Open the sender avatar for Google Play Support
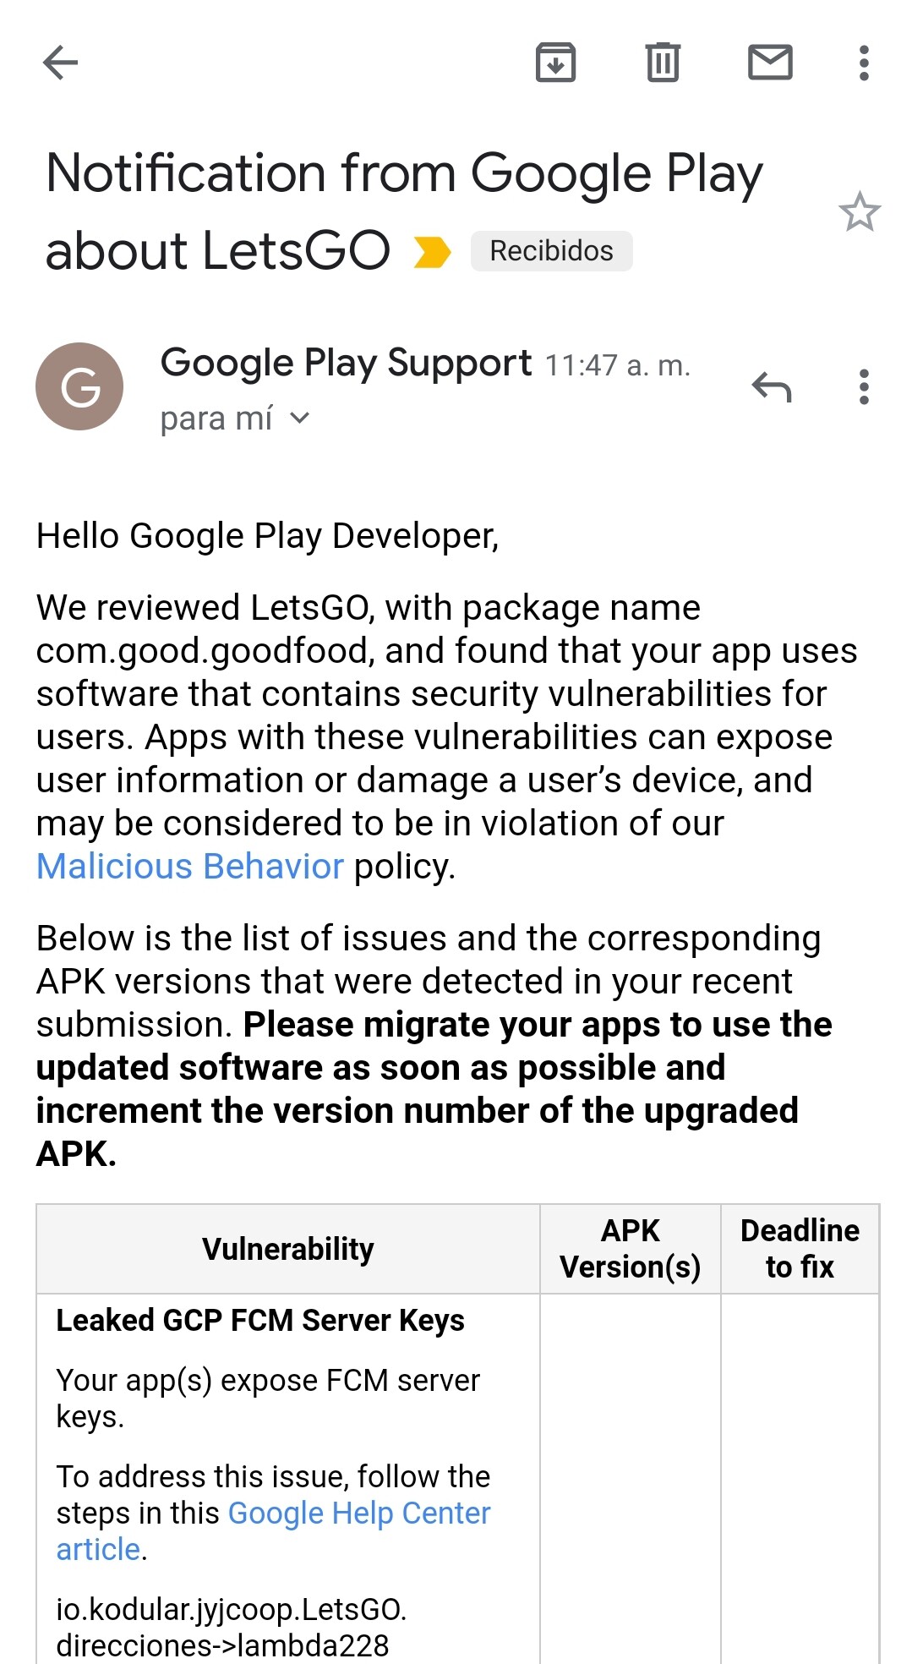Image resolution: width=912 pixels, height=1664 pixels. 79,386
